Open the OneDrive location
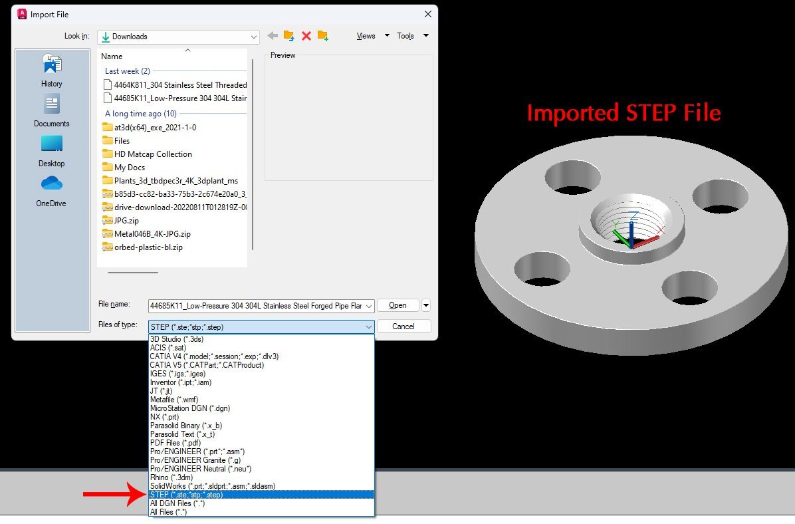Viewport: 795px width, 524px height. click(x=51, y=192)
